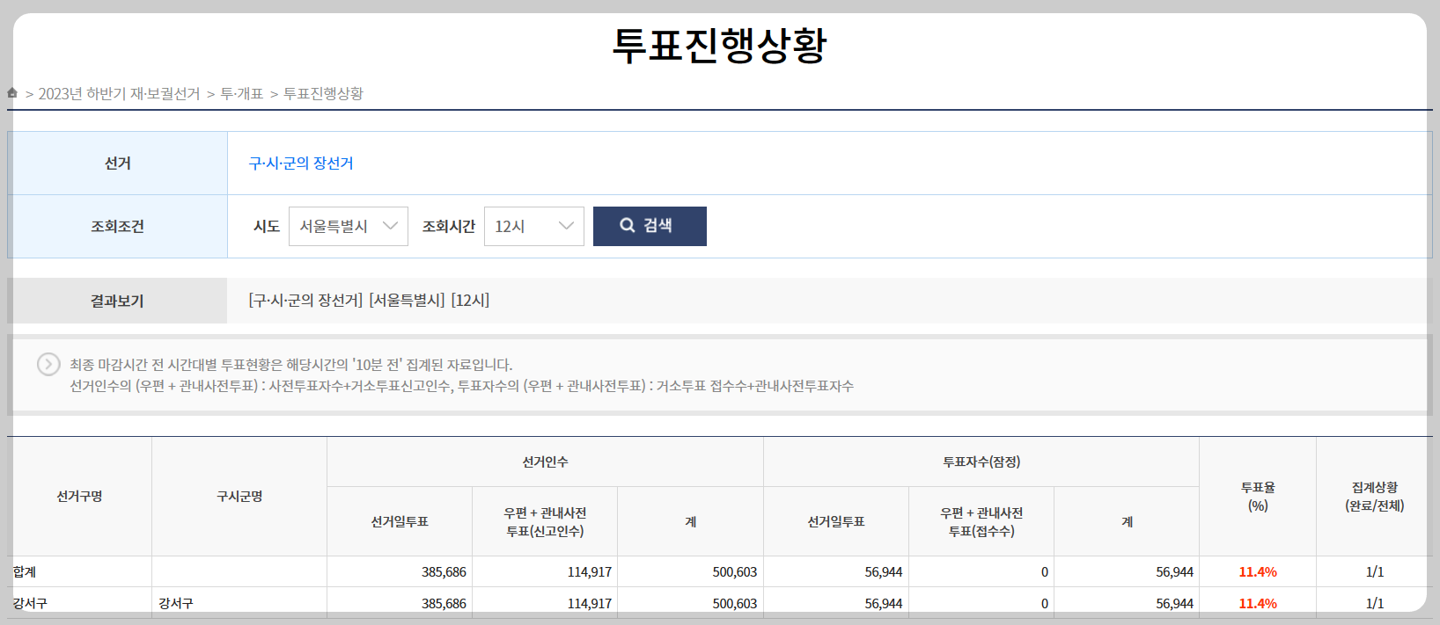This screenshot has width=1440, height=625.
Task: Select 구·시·군의 장선거 election link
Action: tap(301, 164)
